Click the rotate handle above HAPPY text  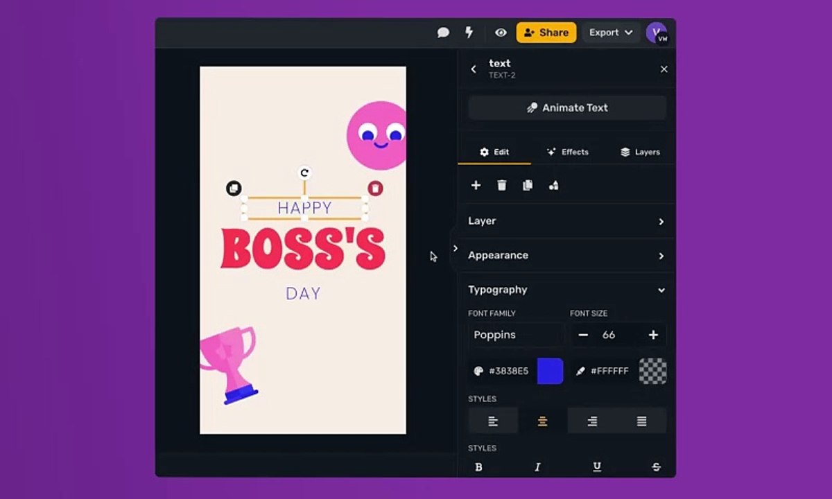tap(304, 173)
